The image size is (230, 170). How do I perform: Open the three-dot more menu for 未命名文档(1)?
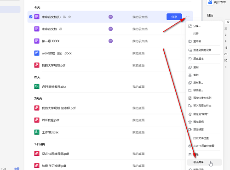(x=188, y=17)
